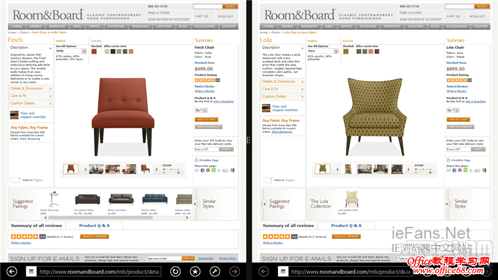Go forward with left browser's forward arrow
The width and height of the screenshot is (498, 280).
pyautogui.click(x=235, y=271)
